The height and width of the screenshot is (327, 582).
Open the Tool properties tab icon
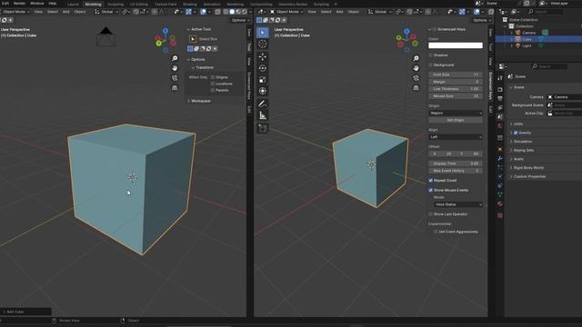[500, 78]
